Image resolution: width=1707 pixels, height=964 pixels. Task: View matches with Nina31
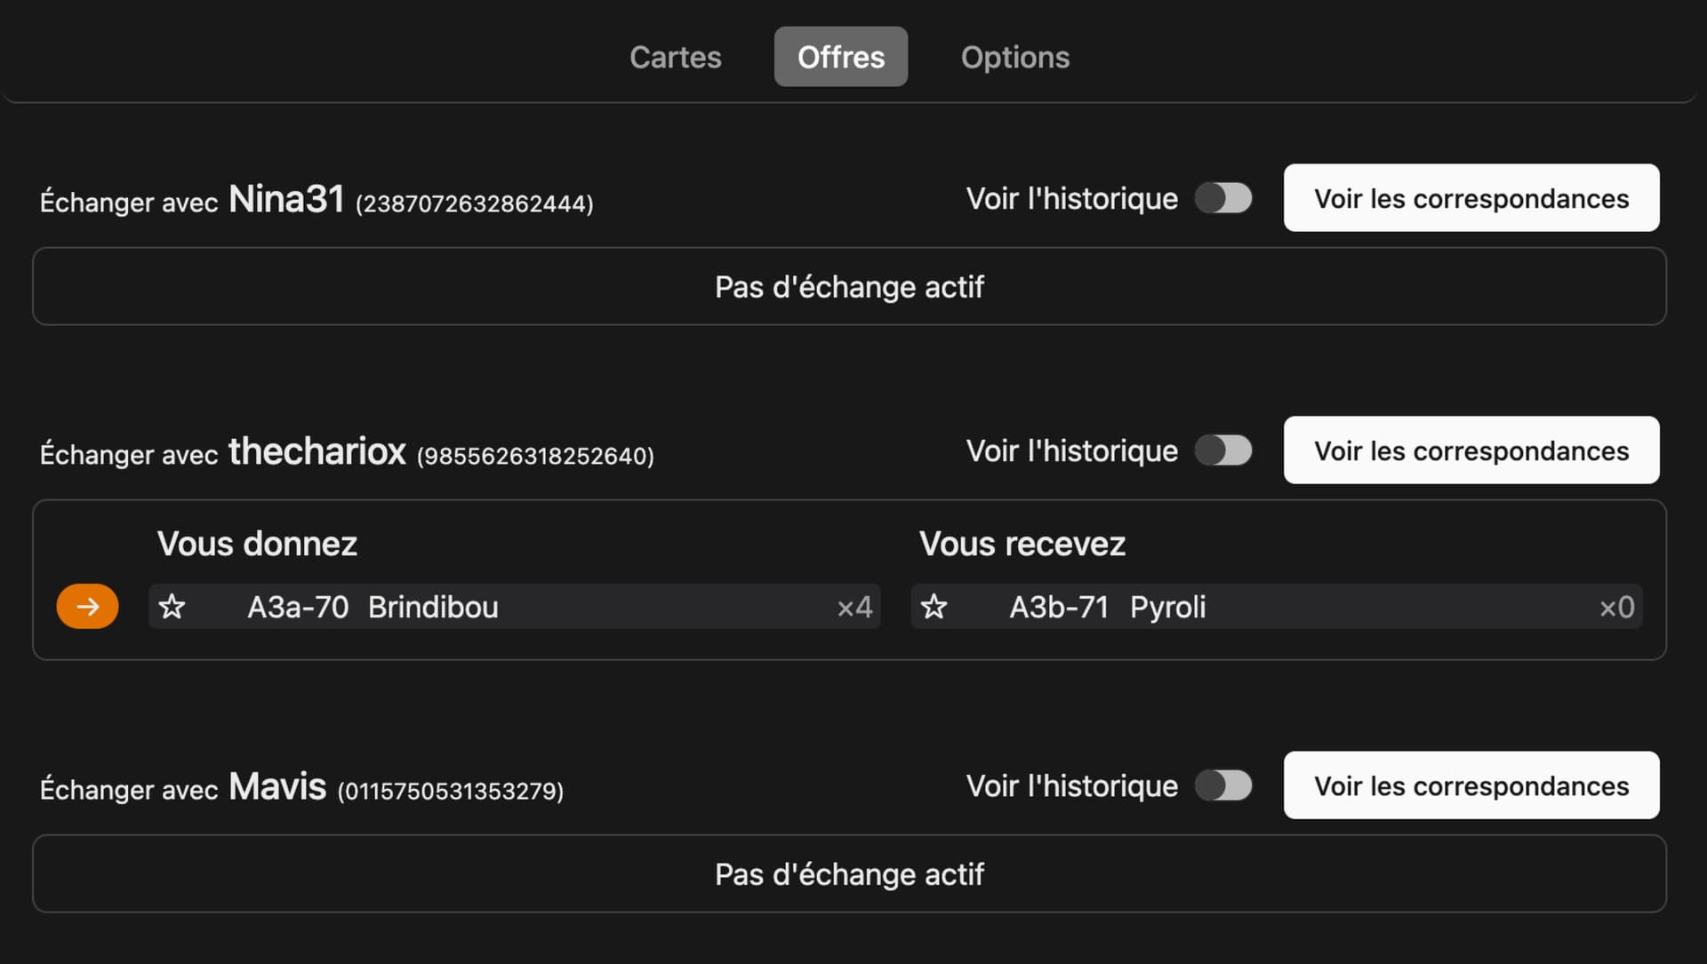(x=1471, y=198)
